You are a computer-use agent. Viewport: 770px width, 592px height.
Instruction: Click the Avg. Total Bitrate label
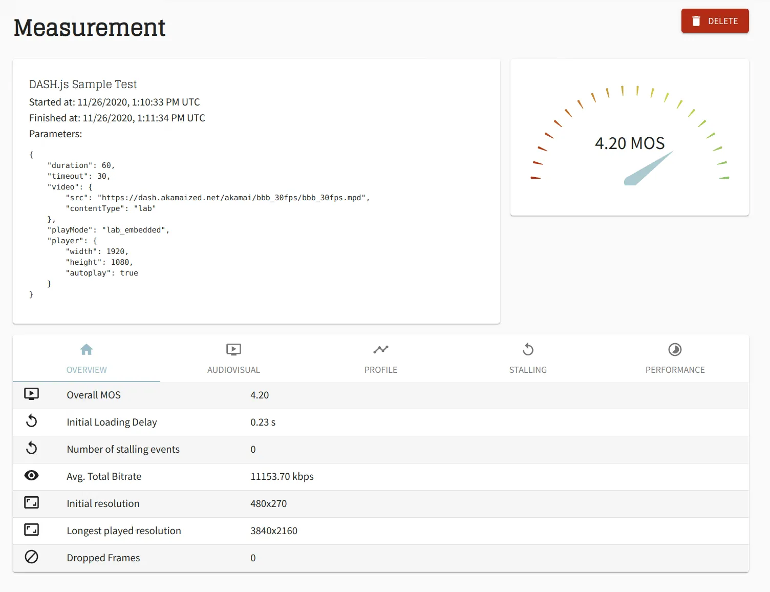click(104, 476)
